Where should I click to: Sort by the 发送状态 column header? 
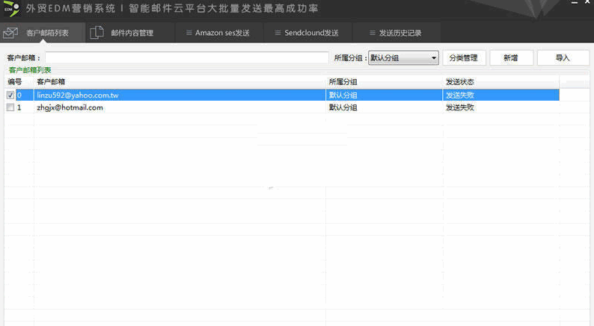point(500,81)
